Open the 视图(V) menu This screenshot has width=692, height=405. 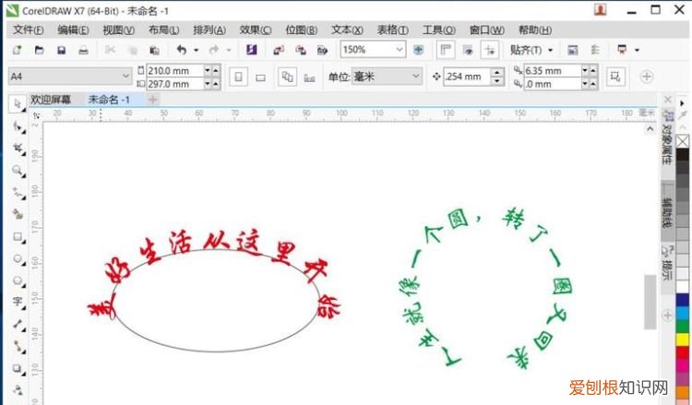118,30
